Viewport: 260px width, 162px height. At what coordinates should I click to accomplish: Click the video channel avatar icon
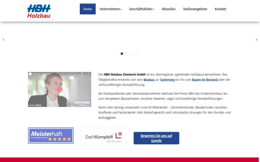coord(30,74)
